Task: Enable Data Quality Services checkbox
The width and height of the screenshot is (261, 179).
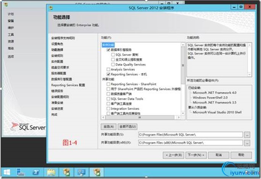Action: click(113, 65)
